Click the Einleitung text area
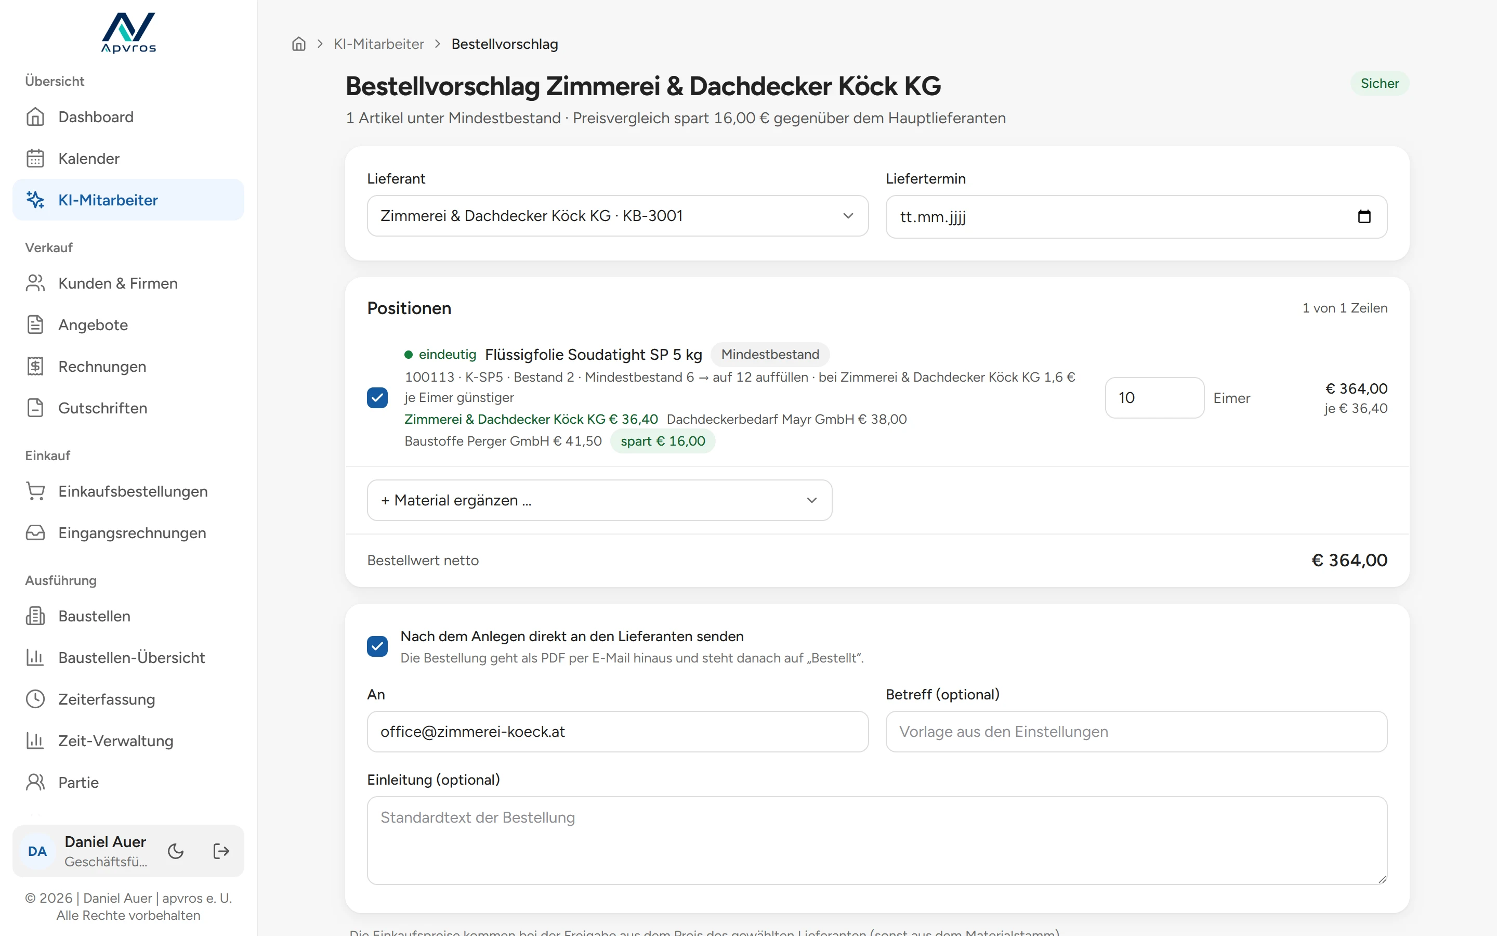This screenshot has height=936, width=1497. coord(876,840)
